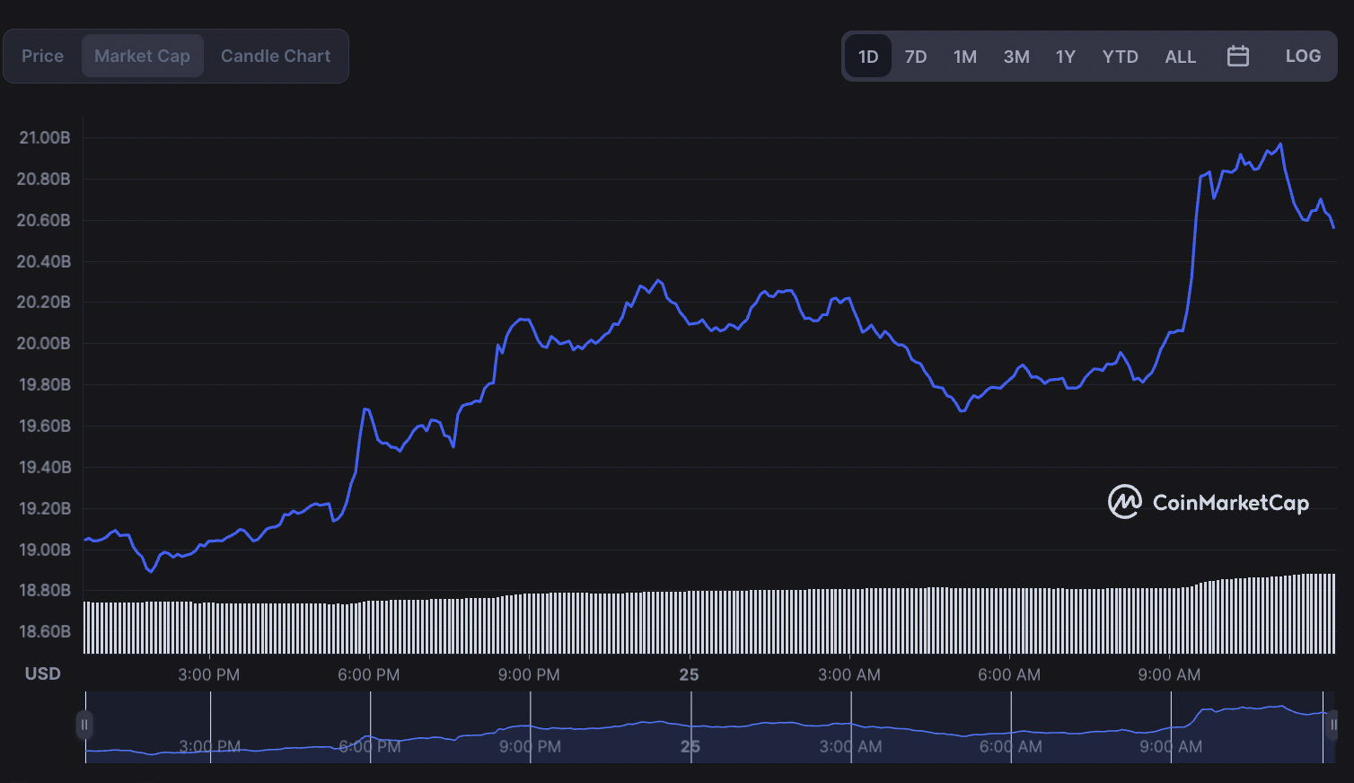The height and width of the screenshot is (783, 1354).
Task: Click the USD currency label
Action: [x=42, y=673]
